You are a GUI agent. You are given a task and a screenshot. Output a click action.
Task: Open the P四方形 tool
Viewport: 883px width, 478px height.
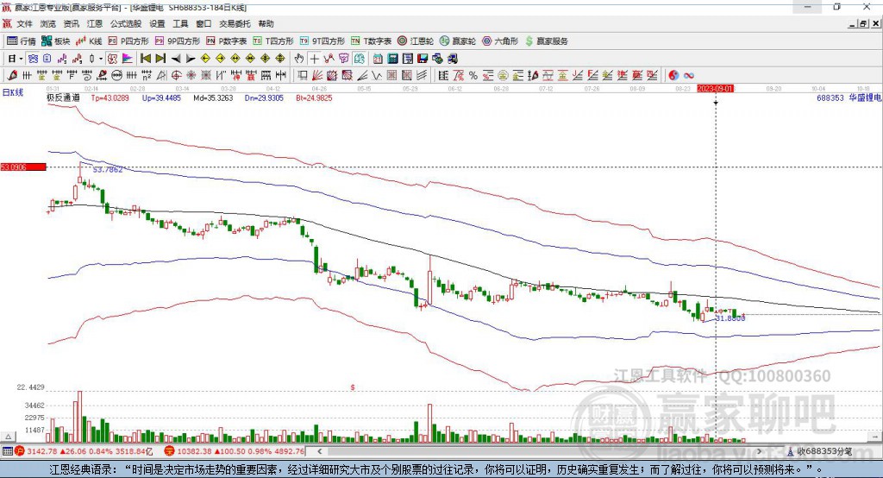[128, 41]
